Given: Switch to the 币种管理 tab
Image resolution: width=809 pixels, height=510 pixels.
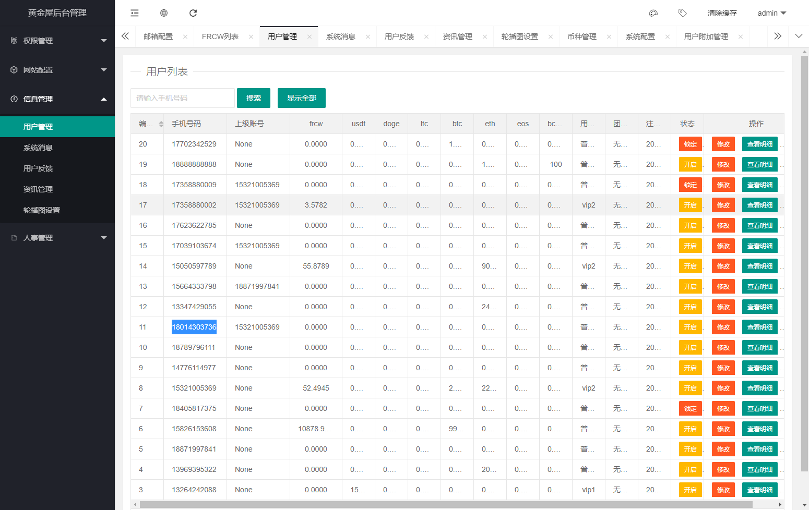Looking at the screenshot, I should 581,37.
